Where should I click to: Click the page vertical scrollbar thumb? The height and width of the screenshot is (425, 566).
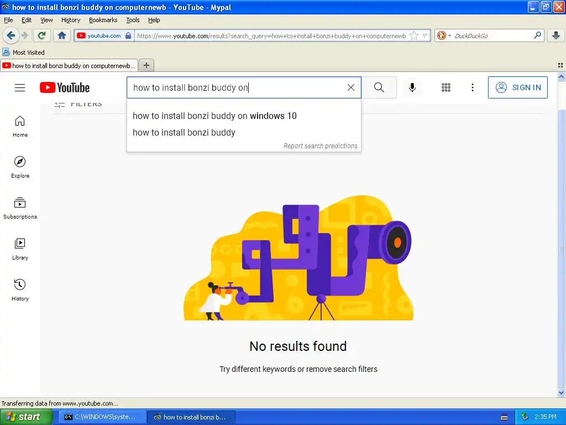coord(561,248)
